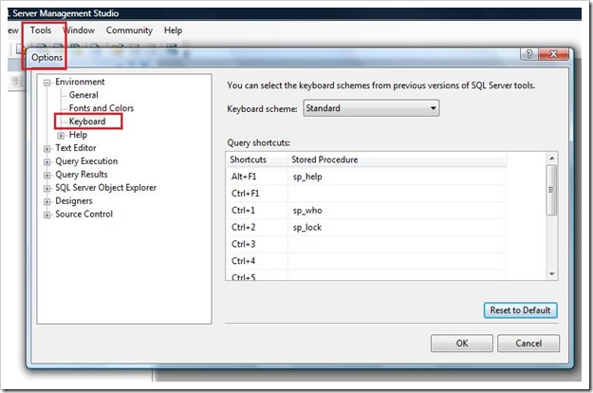This screenshot has height=393, width=593.
Task: Click the shortcuts list scroll-up arrow
Action: pos(552,159)
